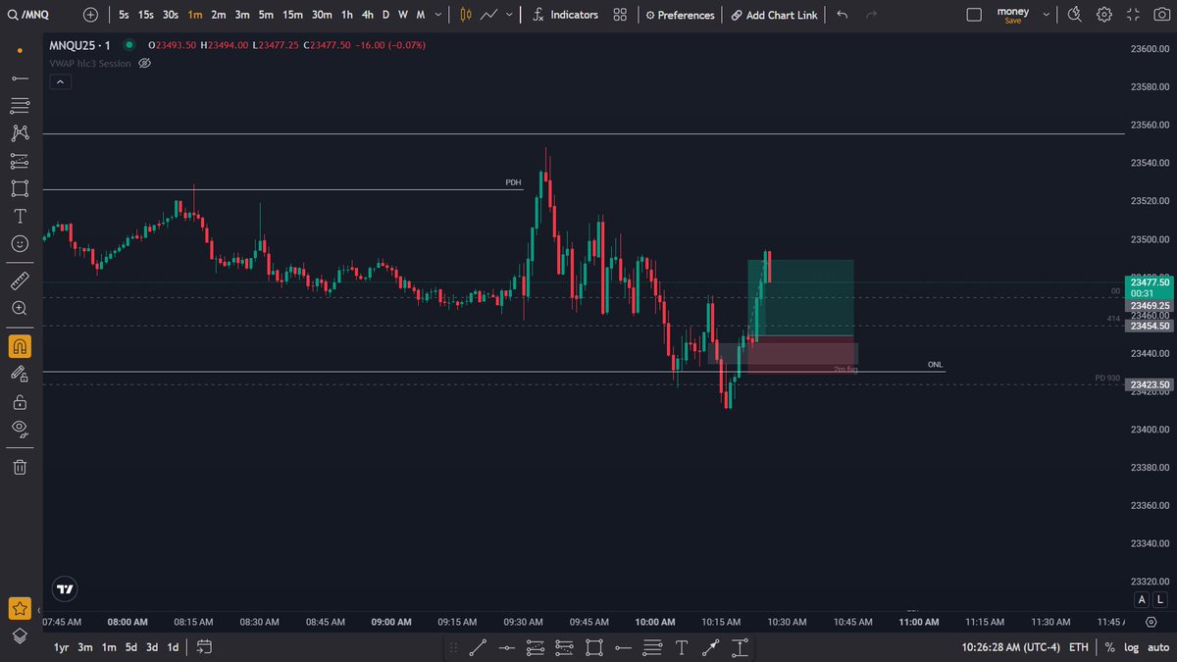The width and height of the screenshot is (1177, 662).
Task: Select the text annotation tool
Action: pyautogui.click(x=20, y=216)
